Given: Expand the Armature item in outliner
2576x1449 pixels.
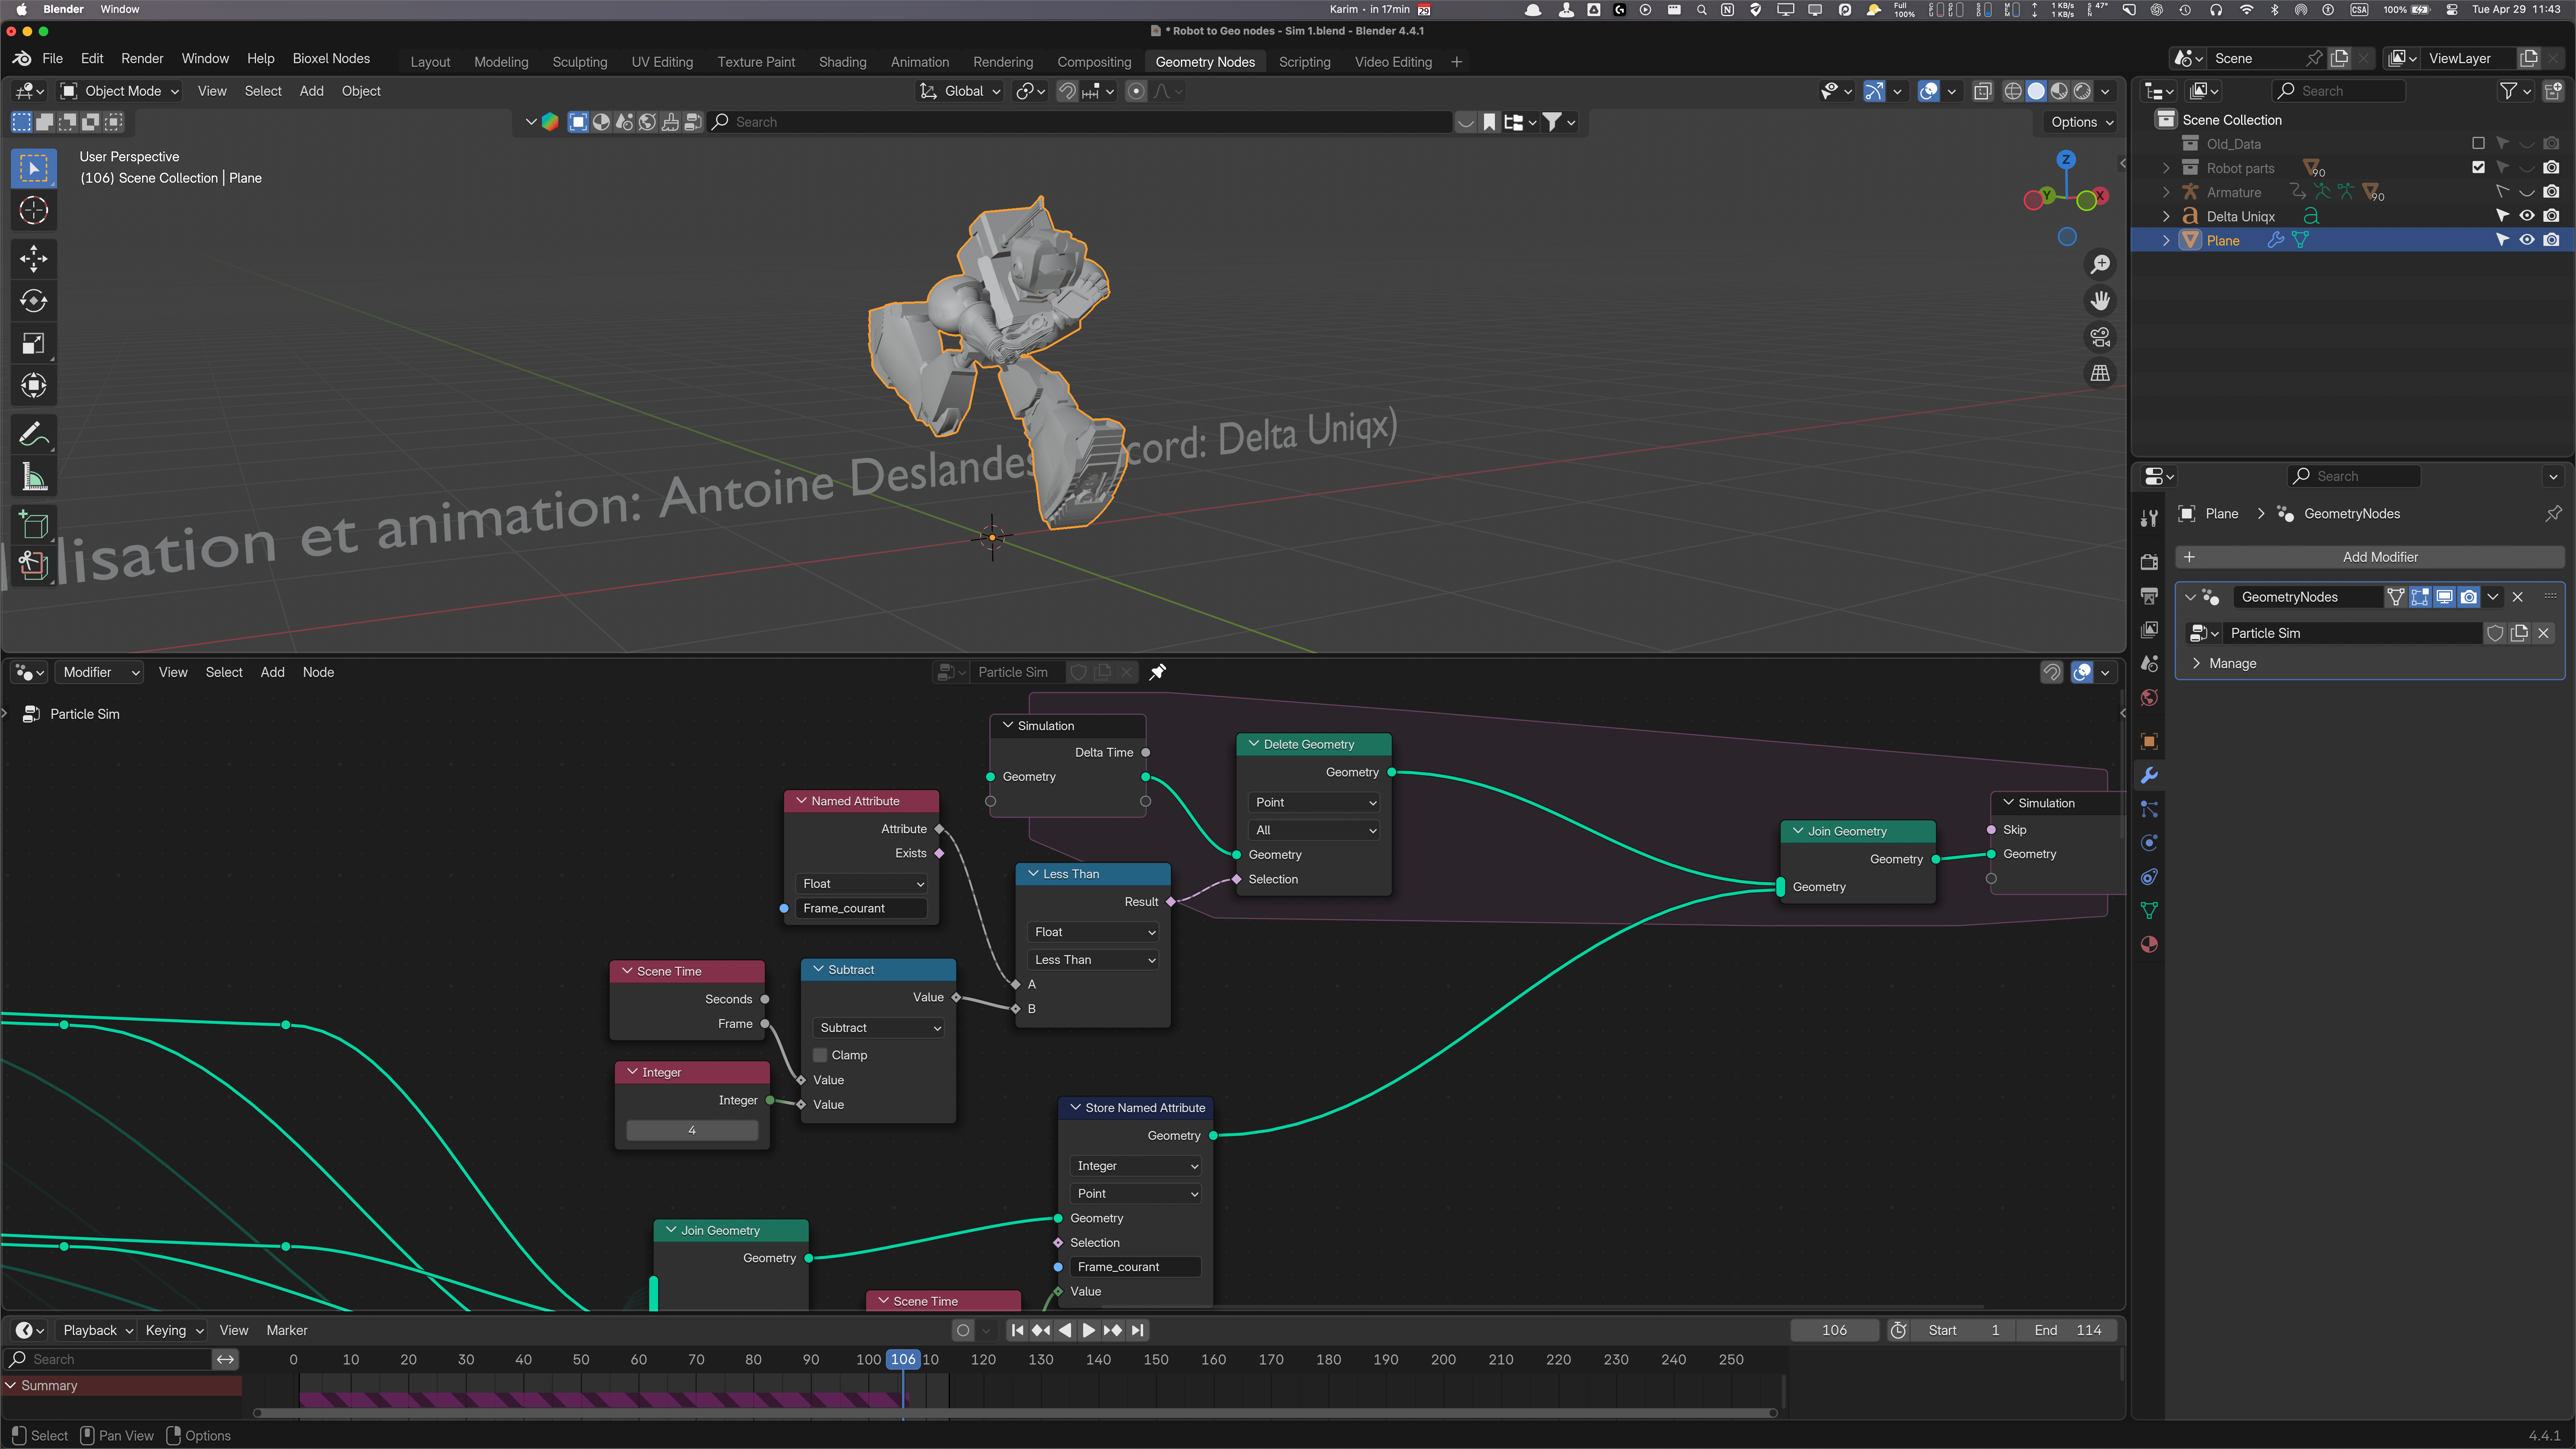Looking at the screenshot, I should (x=2166, y=192).
